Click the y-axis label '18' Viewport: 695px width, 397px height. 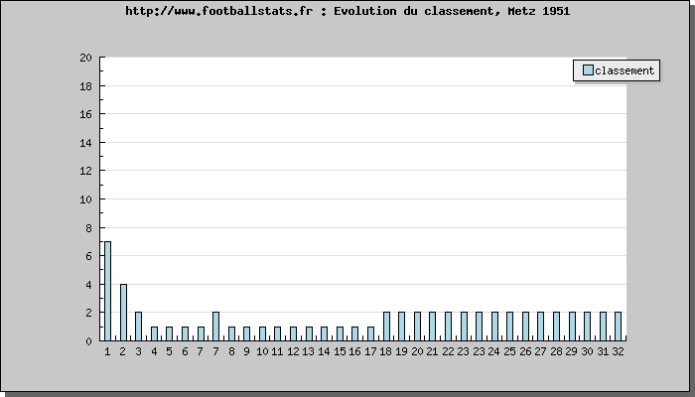coord(85,86)
